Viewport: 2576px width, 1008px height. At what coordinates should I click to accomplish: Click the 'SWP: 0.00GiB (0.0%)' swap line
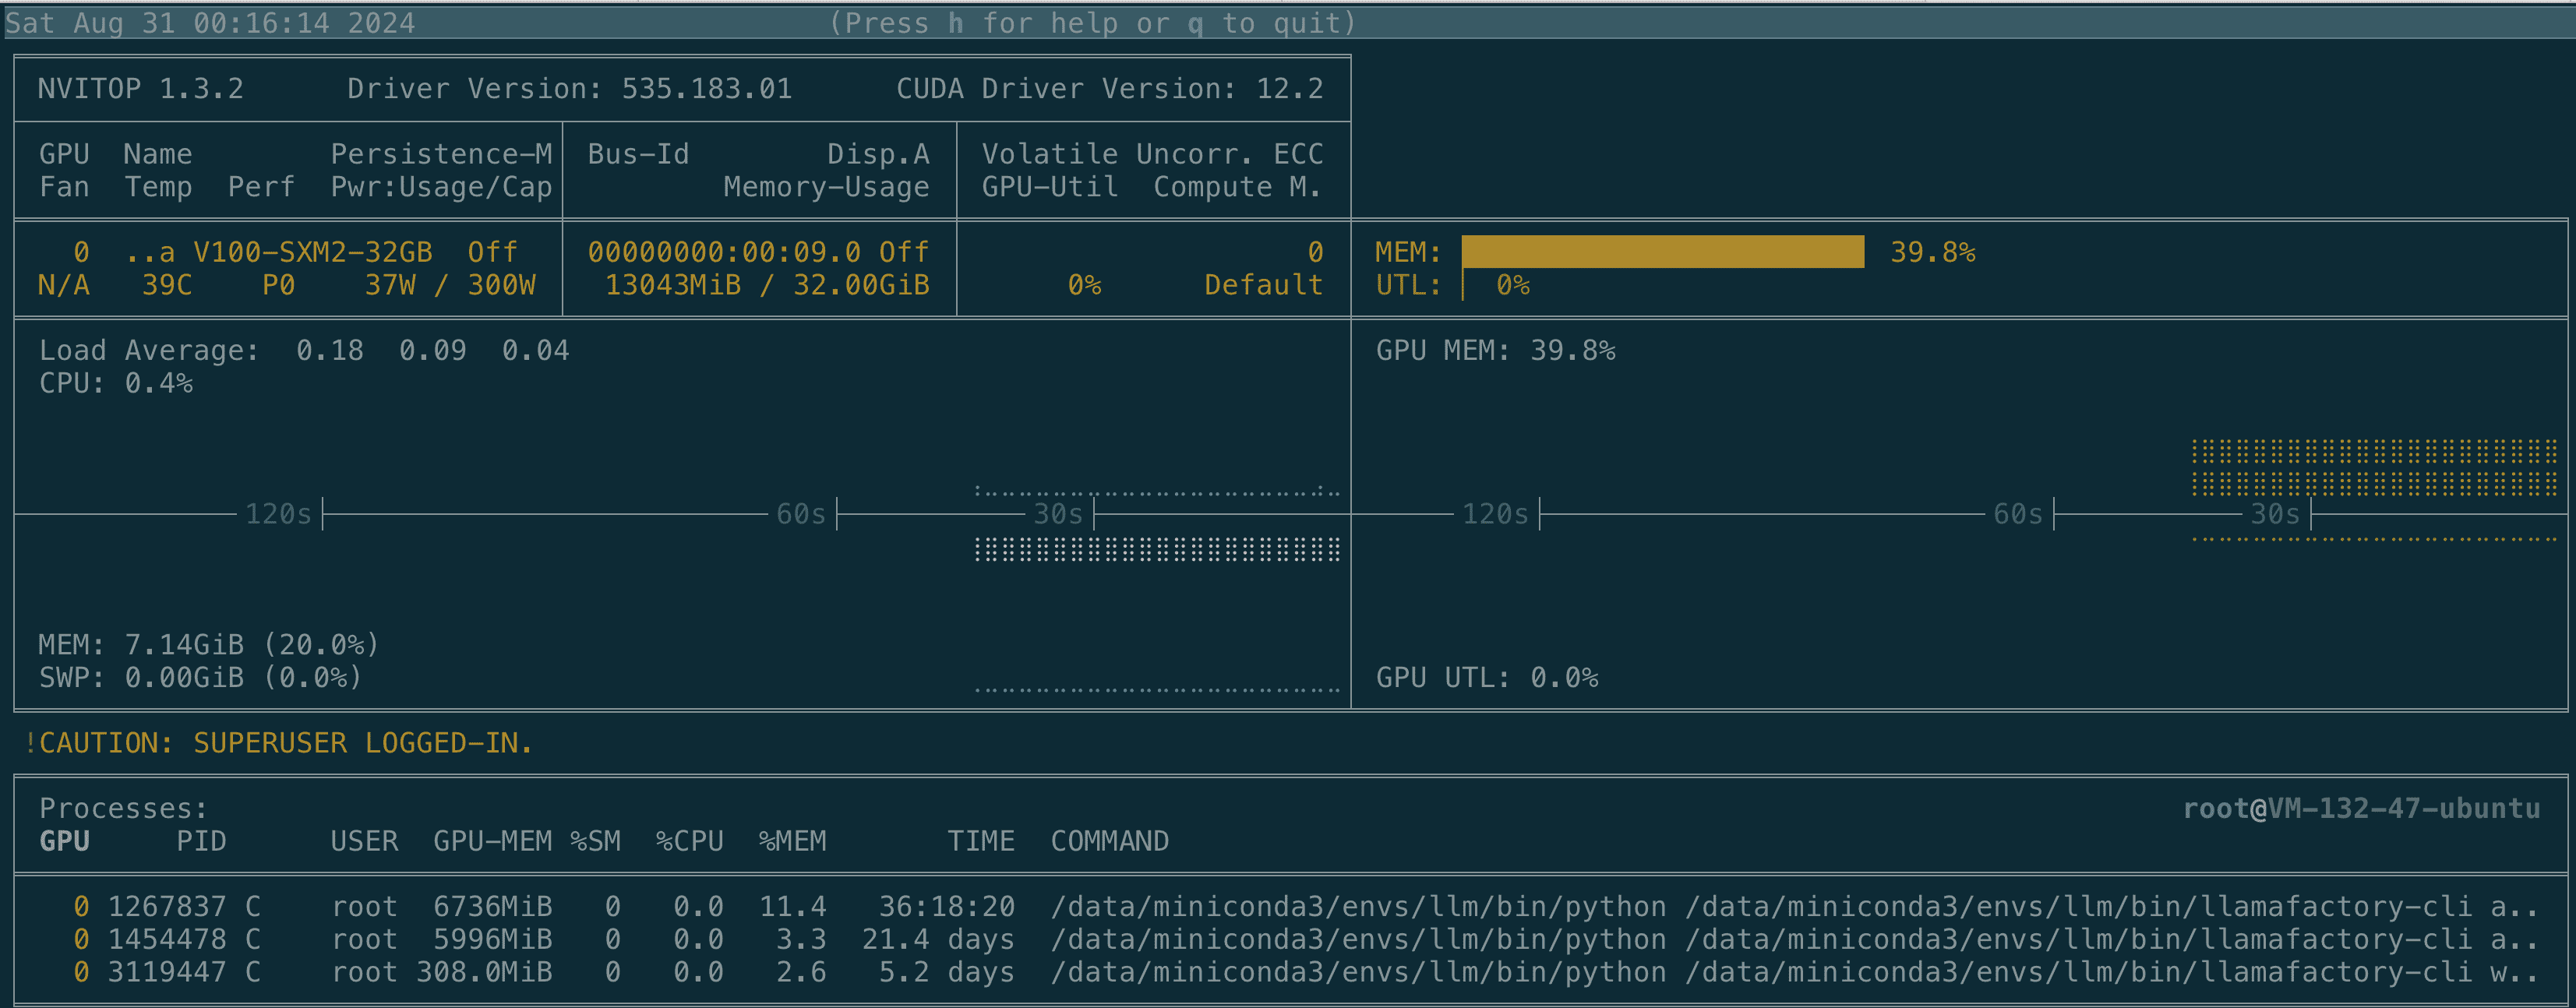point(200,677)
